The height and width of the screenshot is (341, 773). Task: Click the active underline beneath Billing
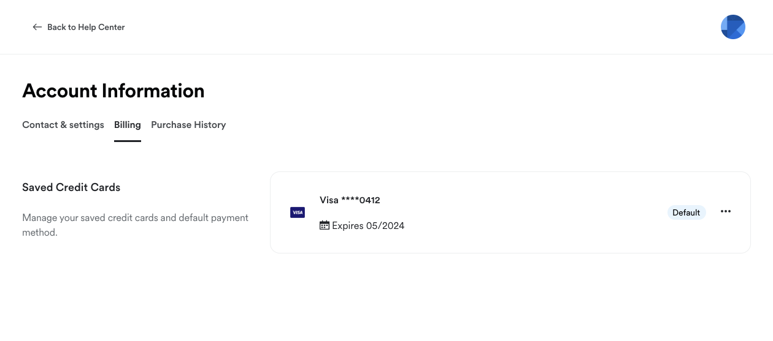(x=128, y=141)
